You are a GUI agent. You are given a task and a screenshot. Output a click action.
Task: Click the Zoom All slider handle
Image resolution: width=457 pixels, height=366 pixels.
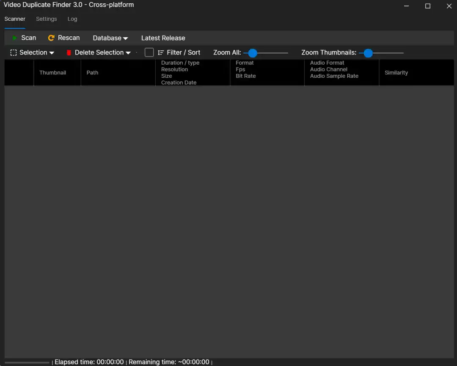click(x=252, y=53)
